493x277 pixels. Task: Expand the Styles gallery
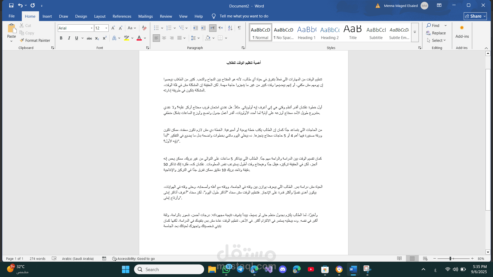coord(415,32)
